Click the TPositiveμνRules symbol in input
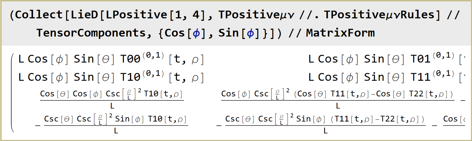 pos(379,15)
